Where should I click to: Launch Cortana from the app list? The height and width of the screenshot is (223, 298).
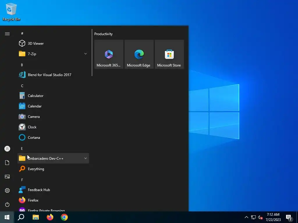tap(53, 137)
